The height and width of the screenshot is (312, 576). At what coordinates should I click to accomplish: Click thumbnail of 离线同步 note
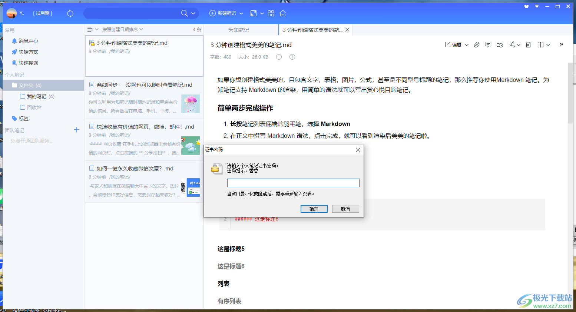[x=191, y=104]
